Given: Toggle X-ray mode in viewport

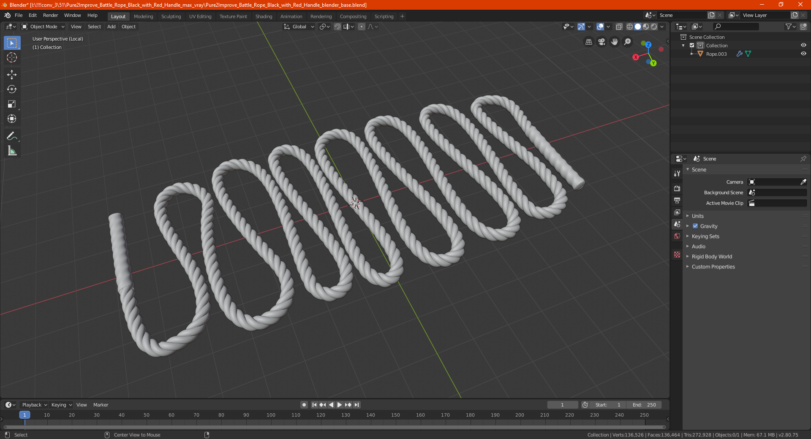Looking at the screenshot, I should (x=619, y=27).
